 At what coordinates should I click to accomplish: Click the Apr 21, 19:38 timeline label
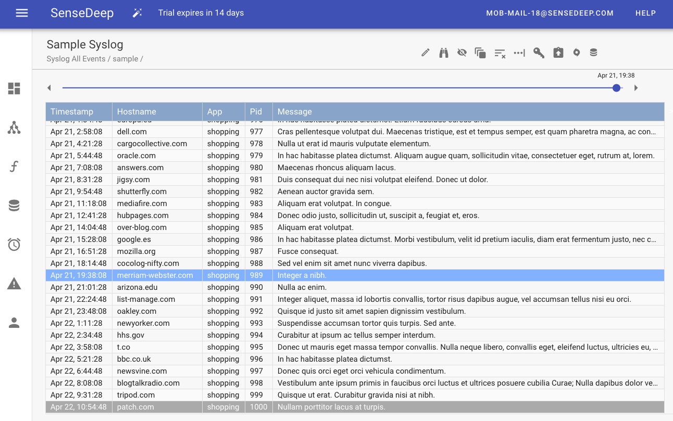616,75
